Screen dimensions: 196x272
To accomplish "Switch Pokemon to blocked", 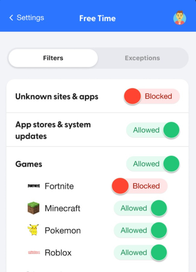I will pos(140,230).
